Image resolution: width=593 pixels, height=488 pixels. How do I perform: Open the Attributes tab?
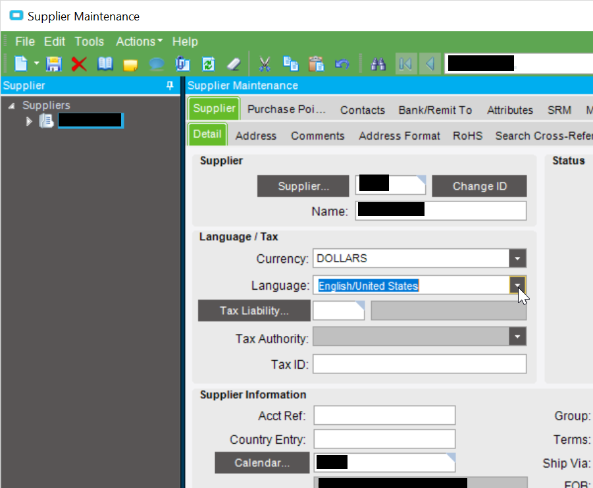click(510, 110)
